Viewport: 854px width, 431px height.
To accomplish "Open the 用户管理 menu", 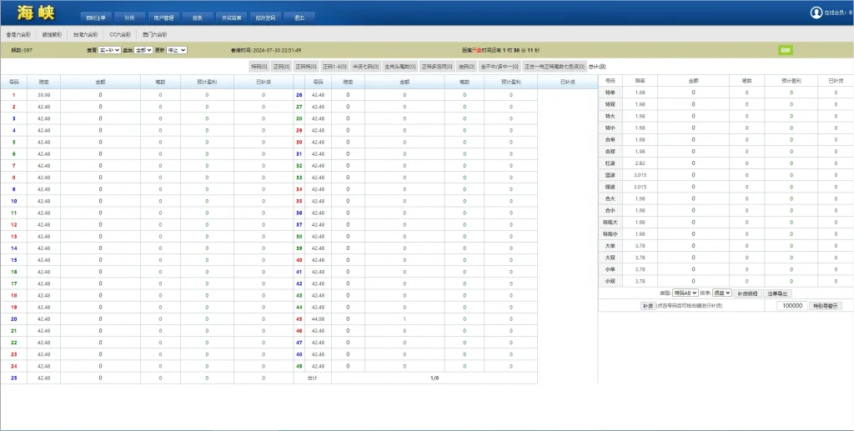I will 163,18.
